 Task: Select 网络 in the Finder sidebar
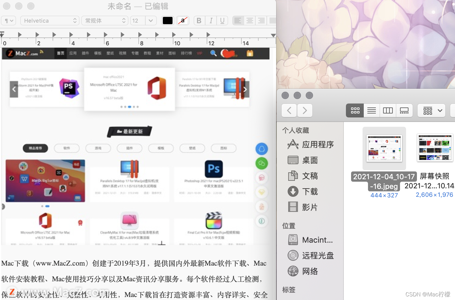pyautogui.click(x=303, y=271)
